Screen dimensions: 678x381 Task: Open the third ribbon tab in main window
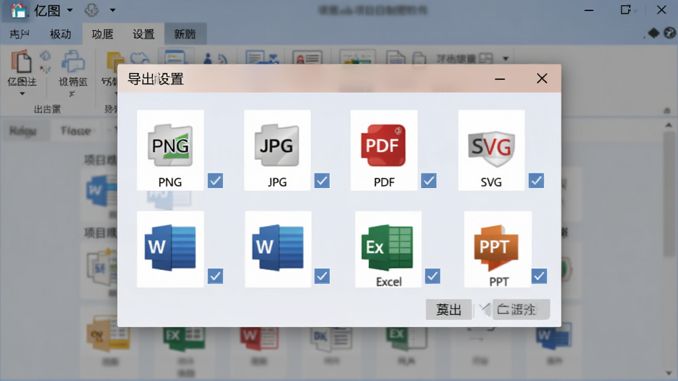(x=103, y=34)
